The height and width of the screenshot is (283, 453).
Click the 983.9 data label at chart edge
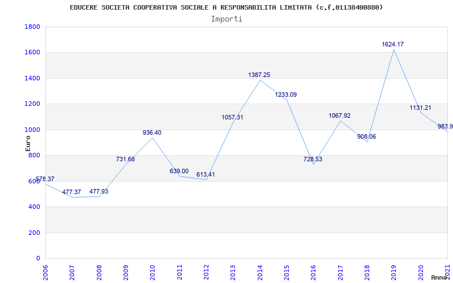tap(445, 126)
